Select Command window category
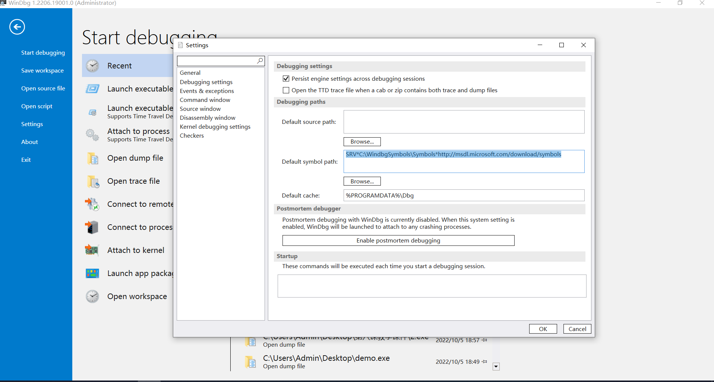The image size is (714, 382). point(205,100)
